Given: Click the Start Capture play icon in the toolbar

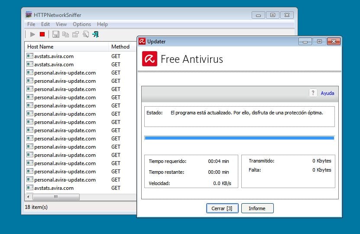Looking at the screenshot, I should [32, 34].
